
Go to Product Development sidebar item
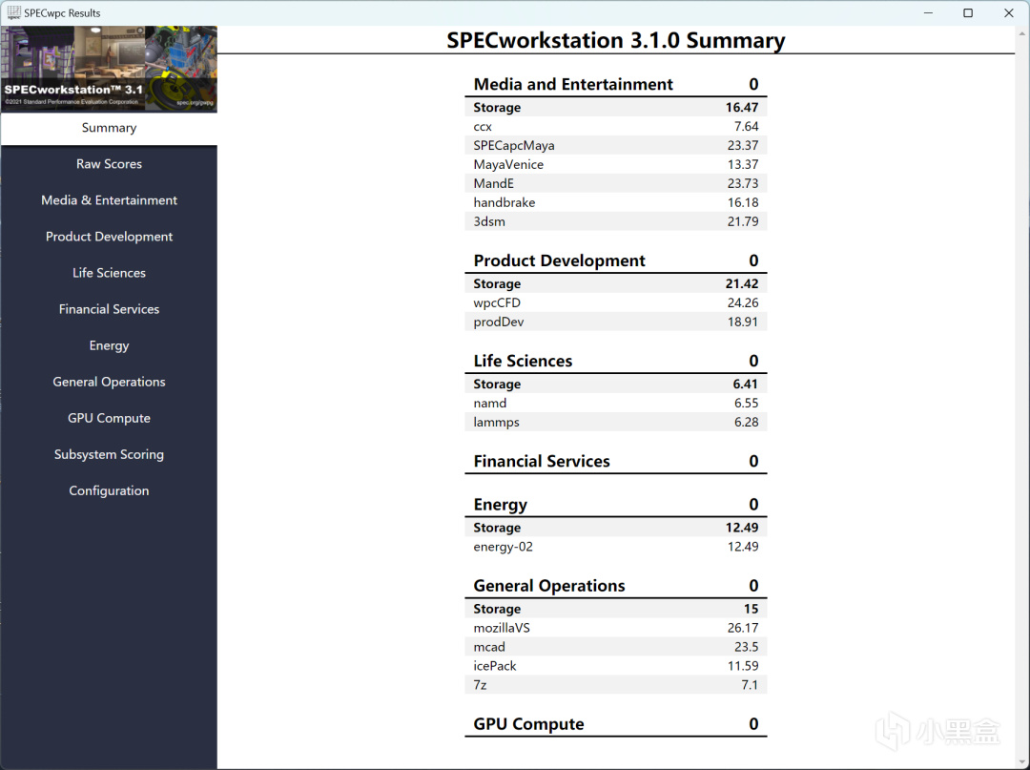click(x=109, y=237)
